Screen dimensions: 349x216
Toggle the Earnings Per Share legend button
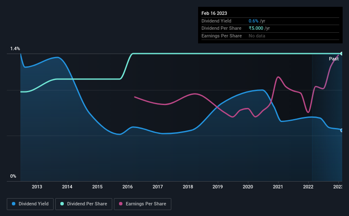pos(142,204)
